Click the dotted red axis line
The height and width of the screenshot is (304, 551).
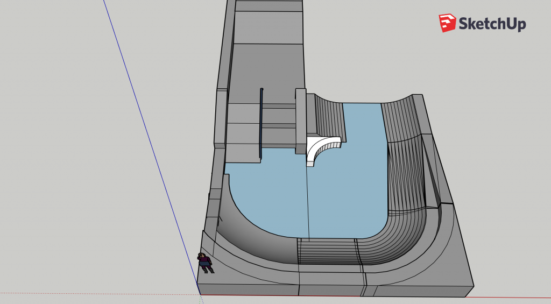[x=100, y=294]
